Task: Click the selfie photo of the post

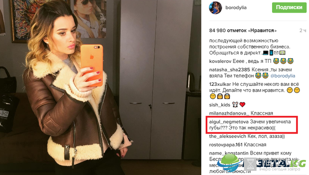Action: pyautogui.click(x=100, y=87)
